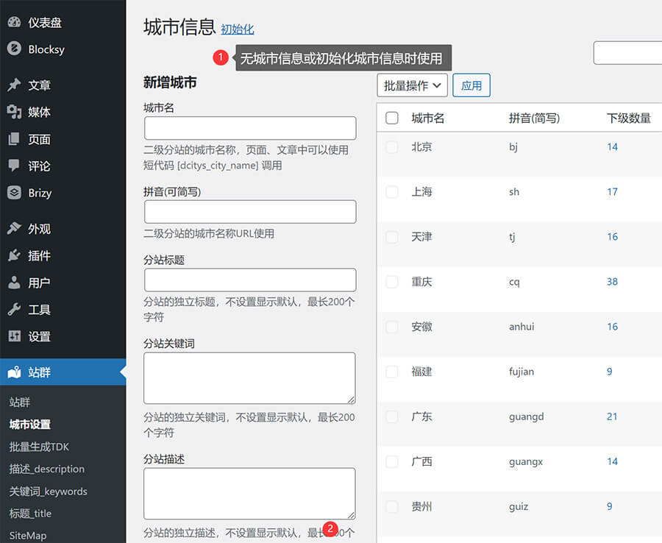
Task: Open the 批量生成TDK submenu item
Action: 39,447
